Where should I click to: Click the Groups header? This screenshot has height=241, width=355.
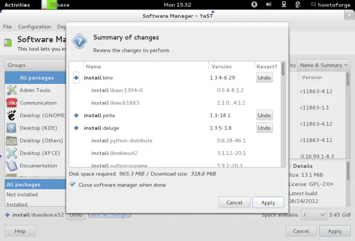(x=35, y=65)
